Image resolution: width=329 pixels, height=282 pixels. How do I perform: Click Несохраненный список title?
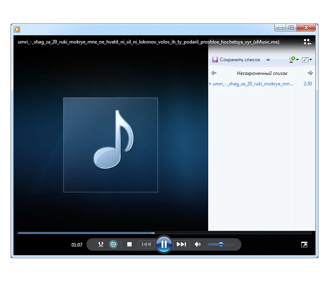click(x=262, y=73)
